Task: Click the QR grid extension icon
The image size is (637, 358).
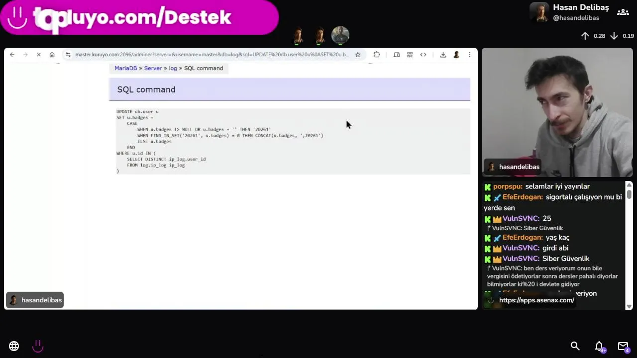Action: [410, 55]
